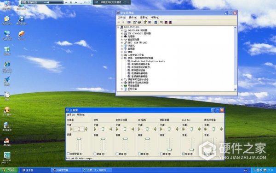Click the 线路音量 volume slider thumb
The height and width of the screenshot is (173, 276).
pos(169,149)
